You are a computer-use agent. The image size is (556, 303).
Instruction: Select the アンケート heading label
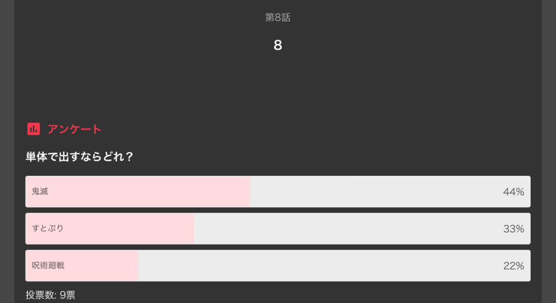(75, 129)
